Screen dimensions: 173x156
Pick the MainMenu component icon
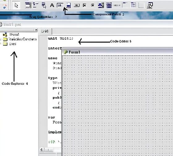36,5
